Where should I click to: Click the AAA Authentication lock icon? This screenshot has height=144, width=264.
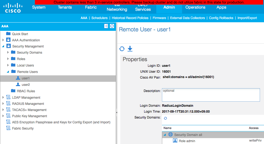pyautogui.click(x=8, y=40)
